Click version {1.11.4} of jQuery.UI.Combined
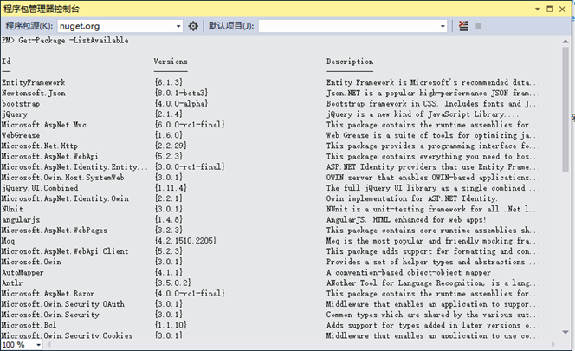This screenshot has width=575, height=351. click(171, 188)
